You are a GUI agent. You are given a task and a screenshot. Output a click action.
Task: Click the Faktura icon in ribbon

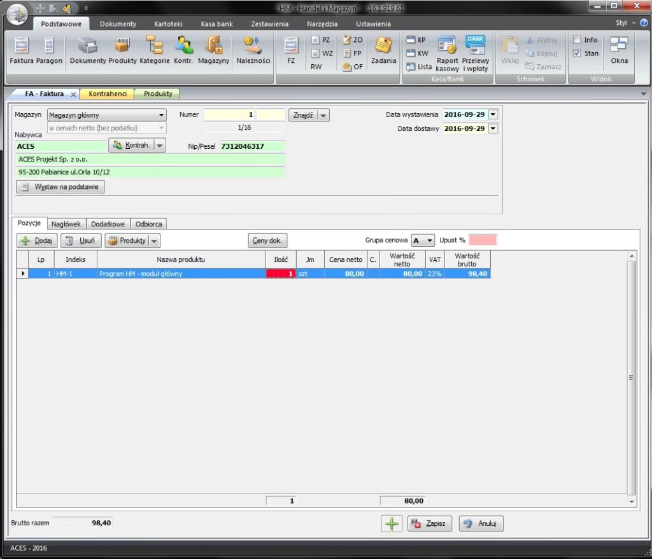coord(21,51)
